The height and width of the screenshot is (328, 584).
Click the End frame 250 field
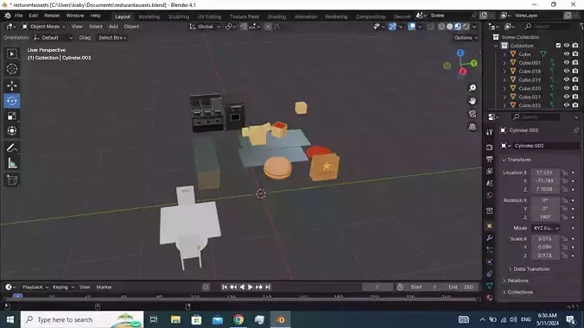coord(460,287)
